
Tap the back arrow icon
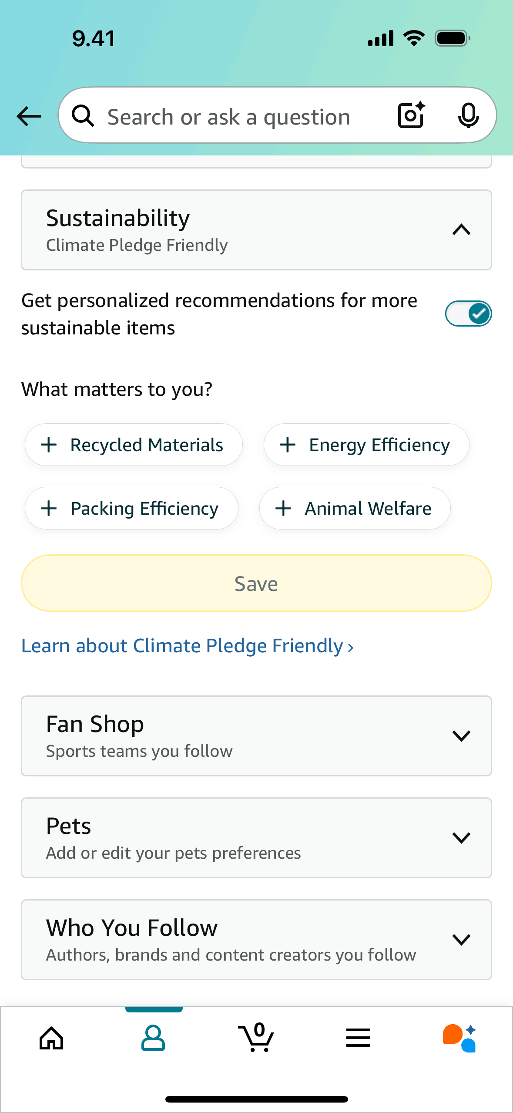(x=29, y=116)
